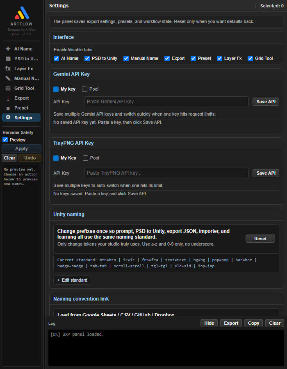This screenshot has height=369, width=287.
Task: Click the Gemini API key input field
Action: pos(166,102)
